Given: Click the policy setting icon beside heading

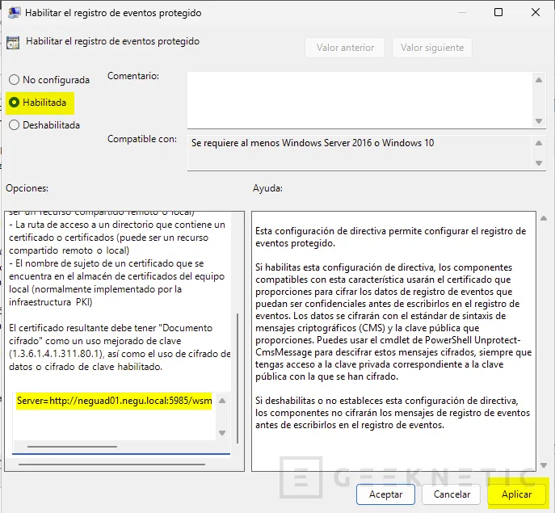Looking at the screenshot, I should click(x=13, y=43).
